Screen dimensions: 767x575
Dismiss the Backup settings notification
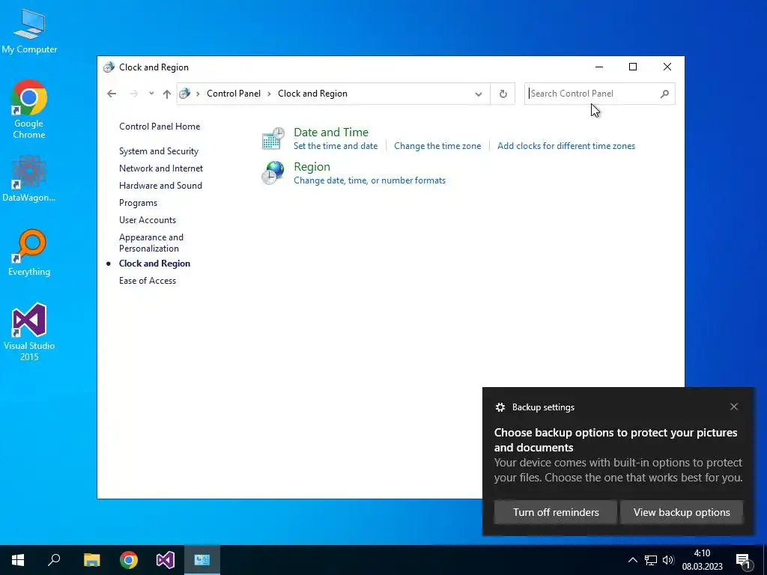[x=734, y=407]
